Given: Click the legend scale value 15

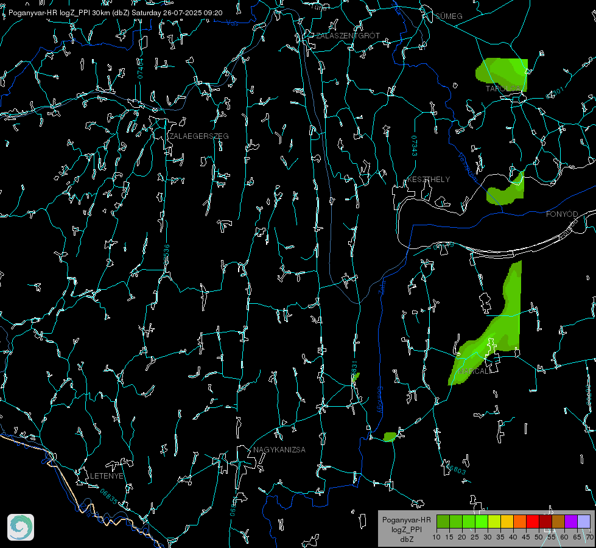Looking at the screenshot, I should pos(449,537).
